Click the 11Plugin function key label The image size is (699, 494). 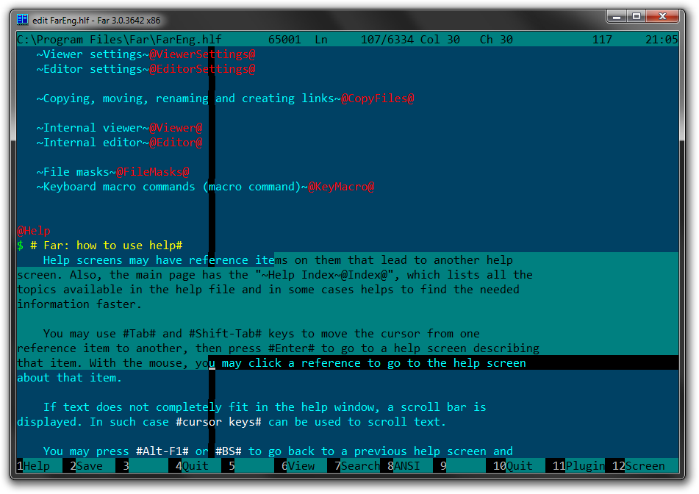pos(578,466)
